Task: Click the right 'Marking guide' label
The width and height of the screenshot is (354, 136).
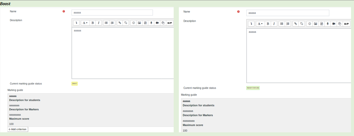Action: coord(189,95)
